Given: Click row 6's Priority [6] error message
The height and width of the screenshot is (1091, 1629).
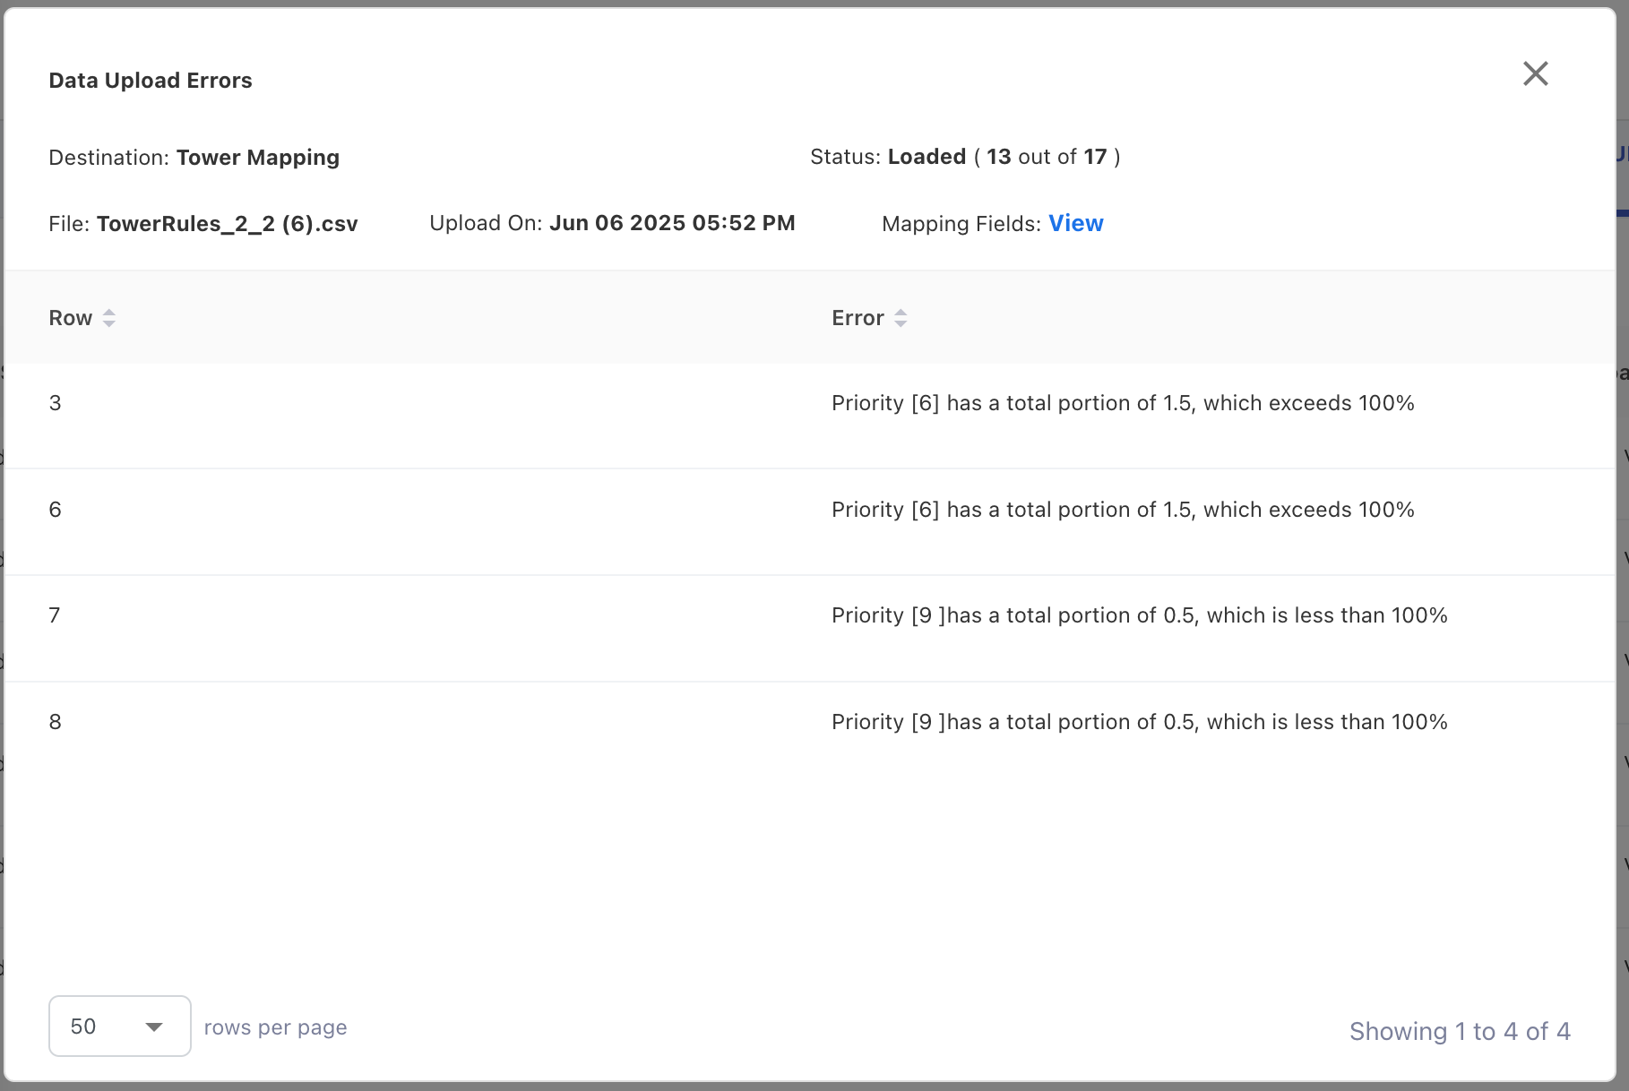Looking at the screenshot, I should click(x=1123, y=510).
